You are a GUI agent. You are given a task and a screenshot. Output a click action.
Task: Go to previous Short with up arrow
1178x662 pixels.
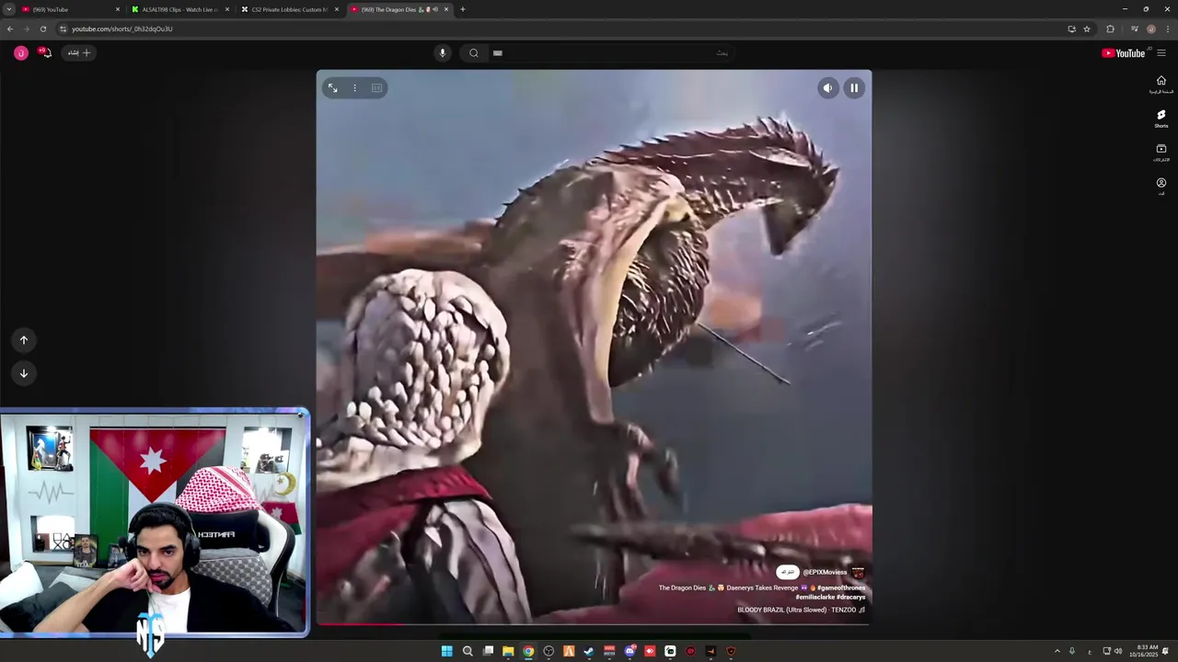[24, 340]
